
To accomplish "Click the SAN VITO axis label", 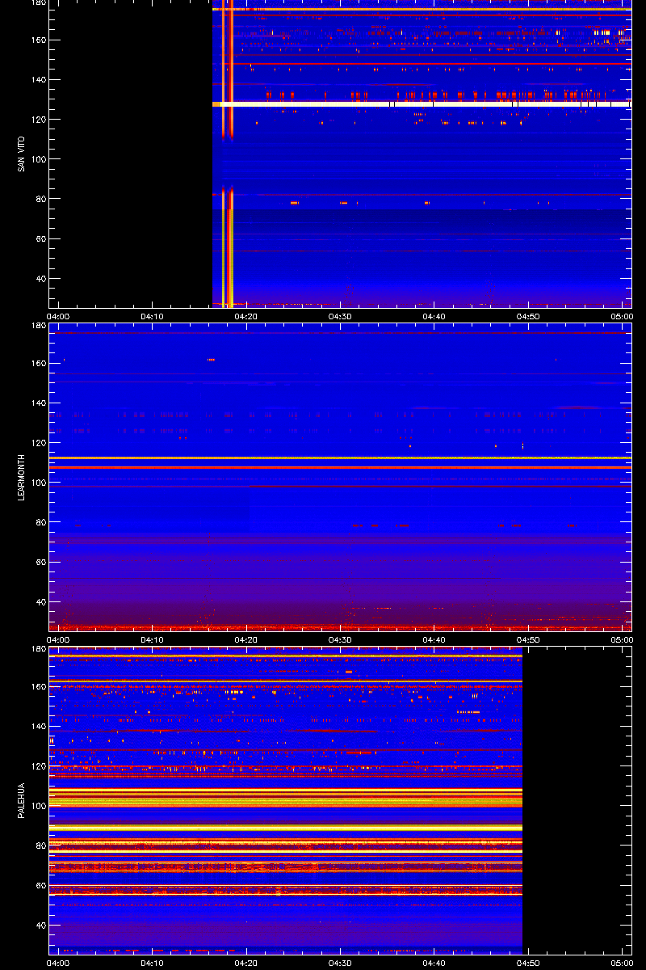I will pyautogui.click(x=21, y=154).
